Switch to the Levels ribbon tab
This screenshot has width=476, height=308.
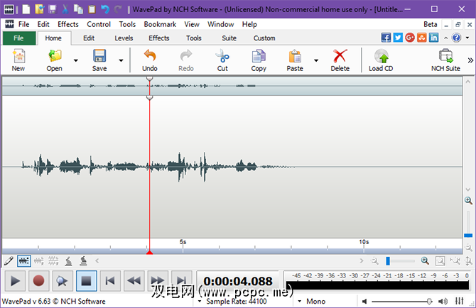(124, 38)
